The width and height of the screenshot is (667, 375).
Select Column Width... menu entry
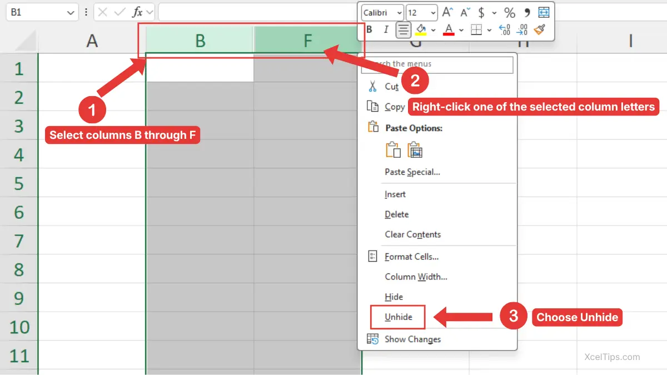[416, 277]
